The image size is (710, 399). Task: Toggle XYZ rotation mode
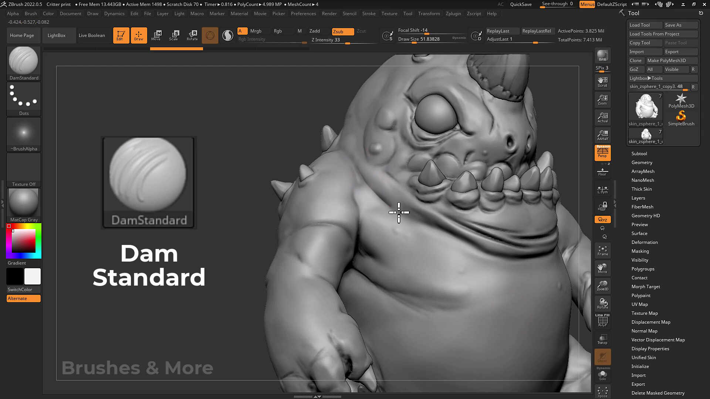point(602,219)
